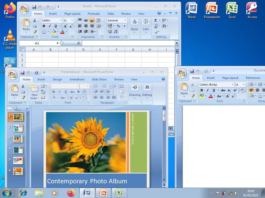Screen dimensions: 265x198
Task: Toggle Underline in Excel Font group
Action: [56, 26]
